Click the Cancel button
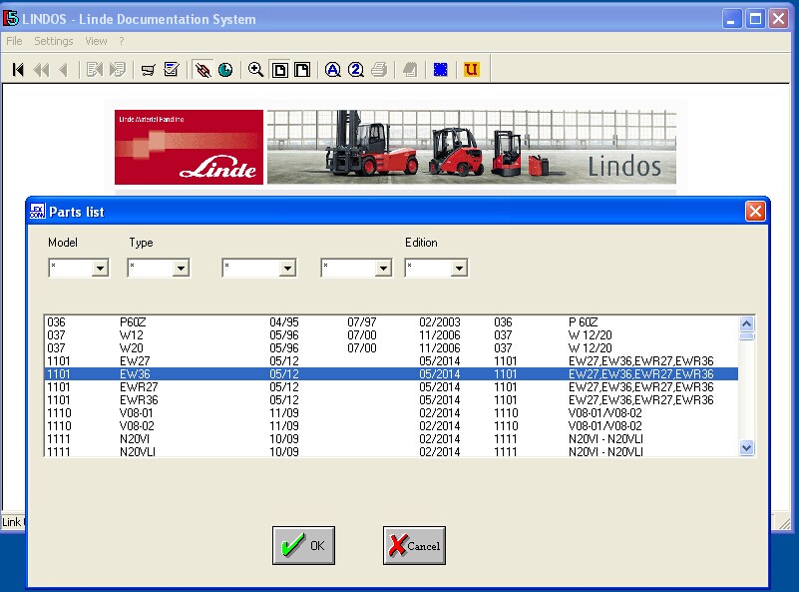Screen dimensions: 799x592 click(414, 546)
